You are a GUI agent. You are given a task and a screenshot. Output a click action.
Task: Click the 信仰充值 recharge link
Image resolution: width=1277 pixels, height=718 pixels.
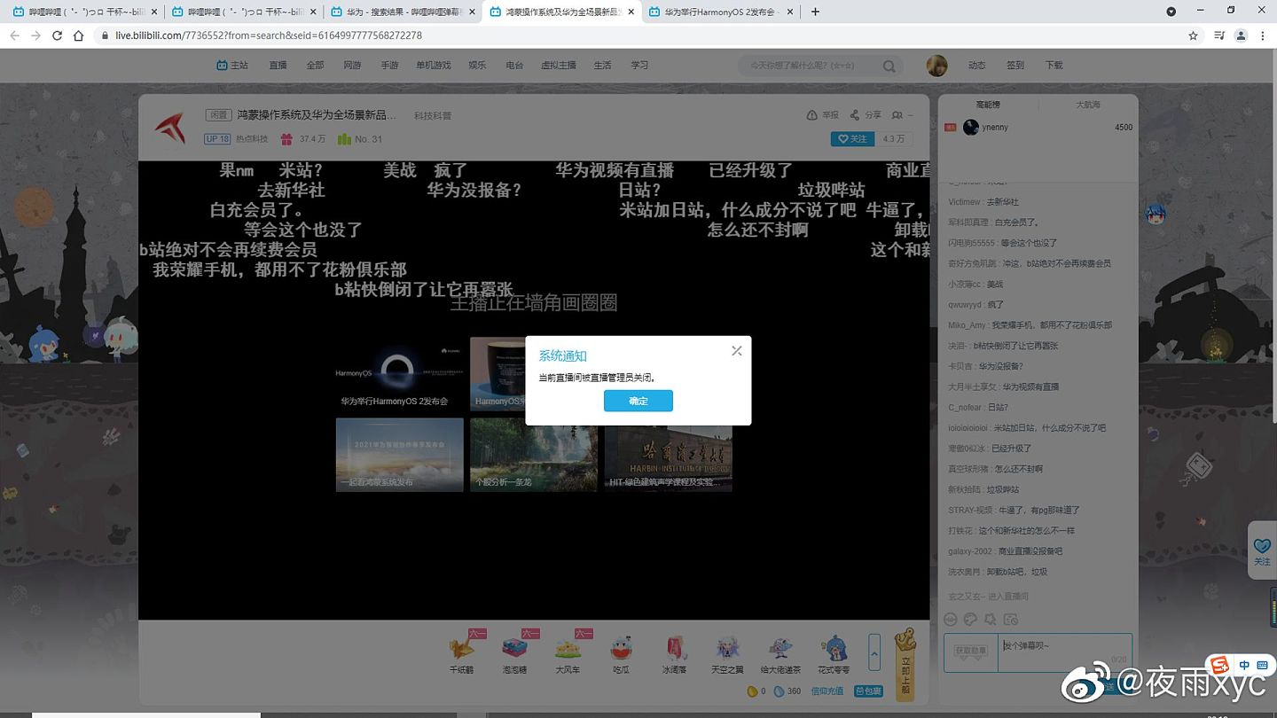[x=827, y=691]
